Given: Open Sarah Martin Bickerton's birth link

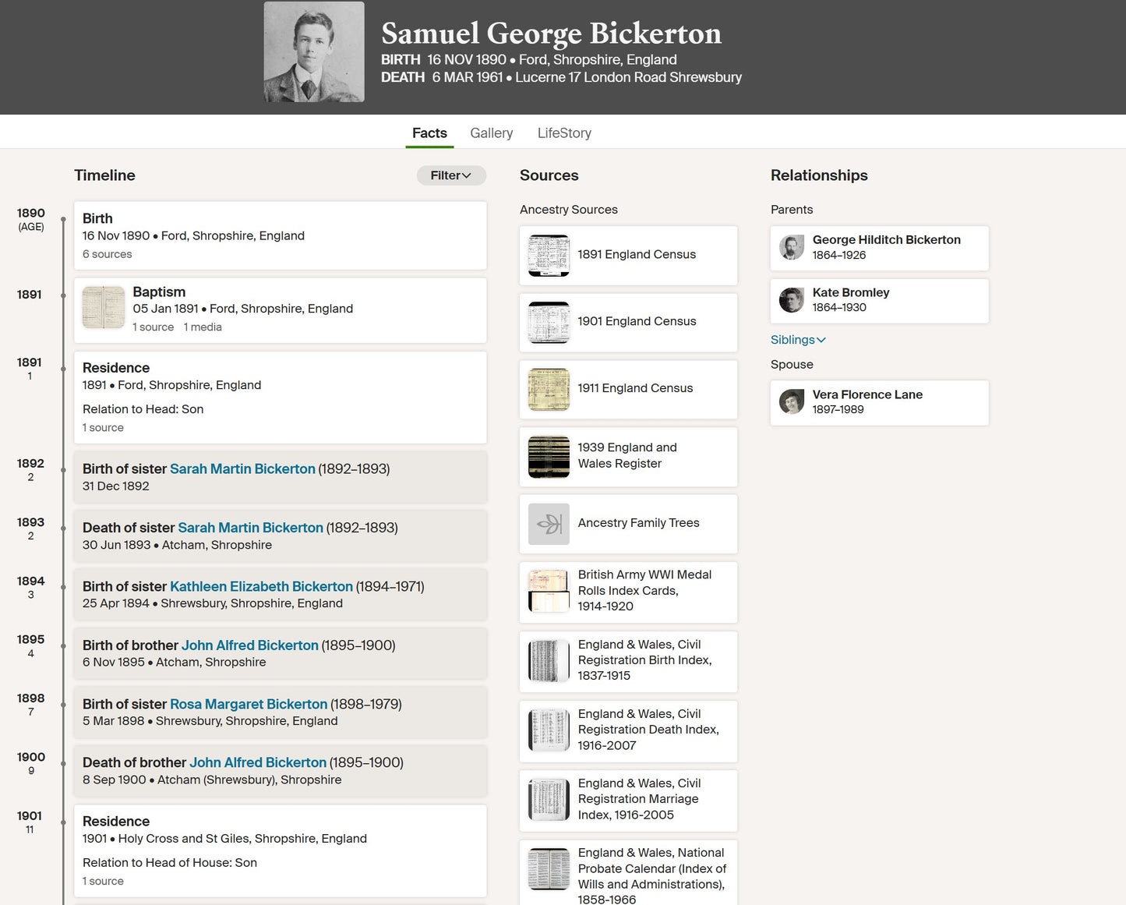Looking at the screenshot, I should pyautogui.click(x=242, y=469).
